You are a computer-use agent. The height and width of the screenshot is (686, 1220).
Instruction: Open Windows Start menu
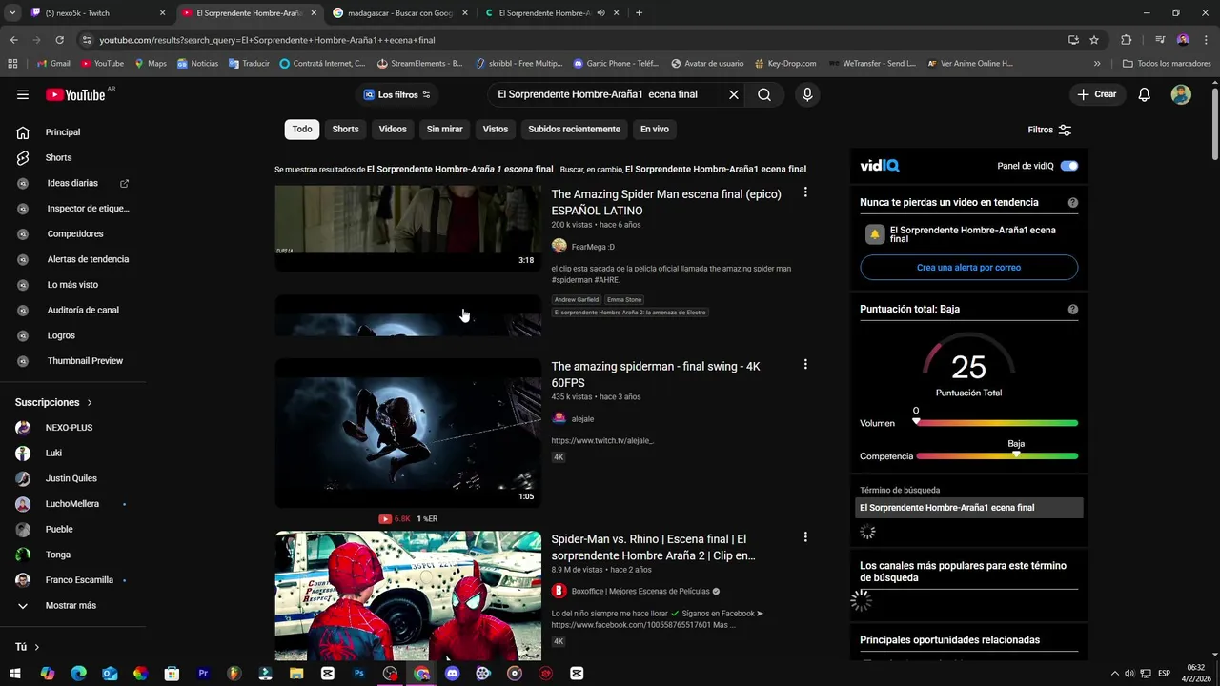pyautogui.click(x=15, y=674)
